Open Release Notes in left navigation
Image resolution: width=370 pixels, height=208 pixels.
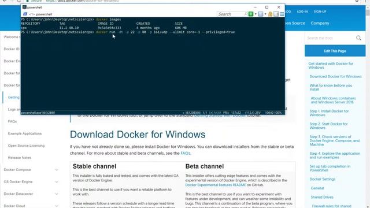[19, 158]
